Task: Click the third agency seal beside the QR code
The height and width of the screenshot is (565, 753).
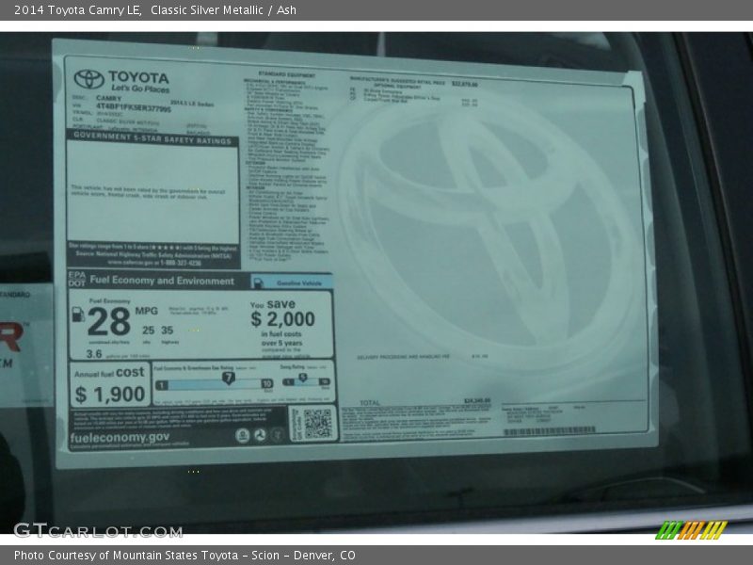Action: 277,435
